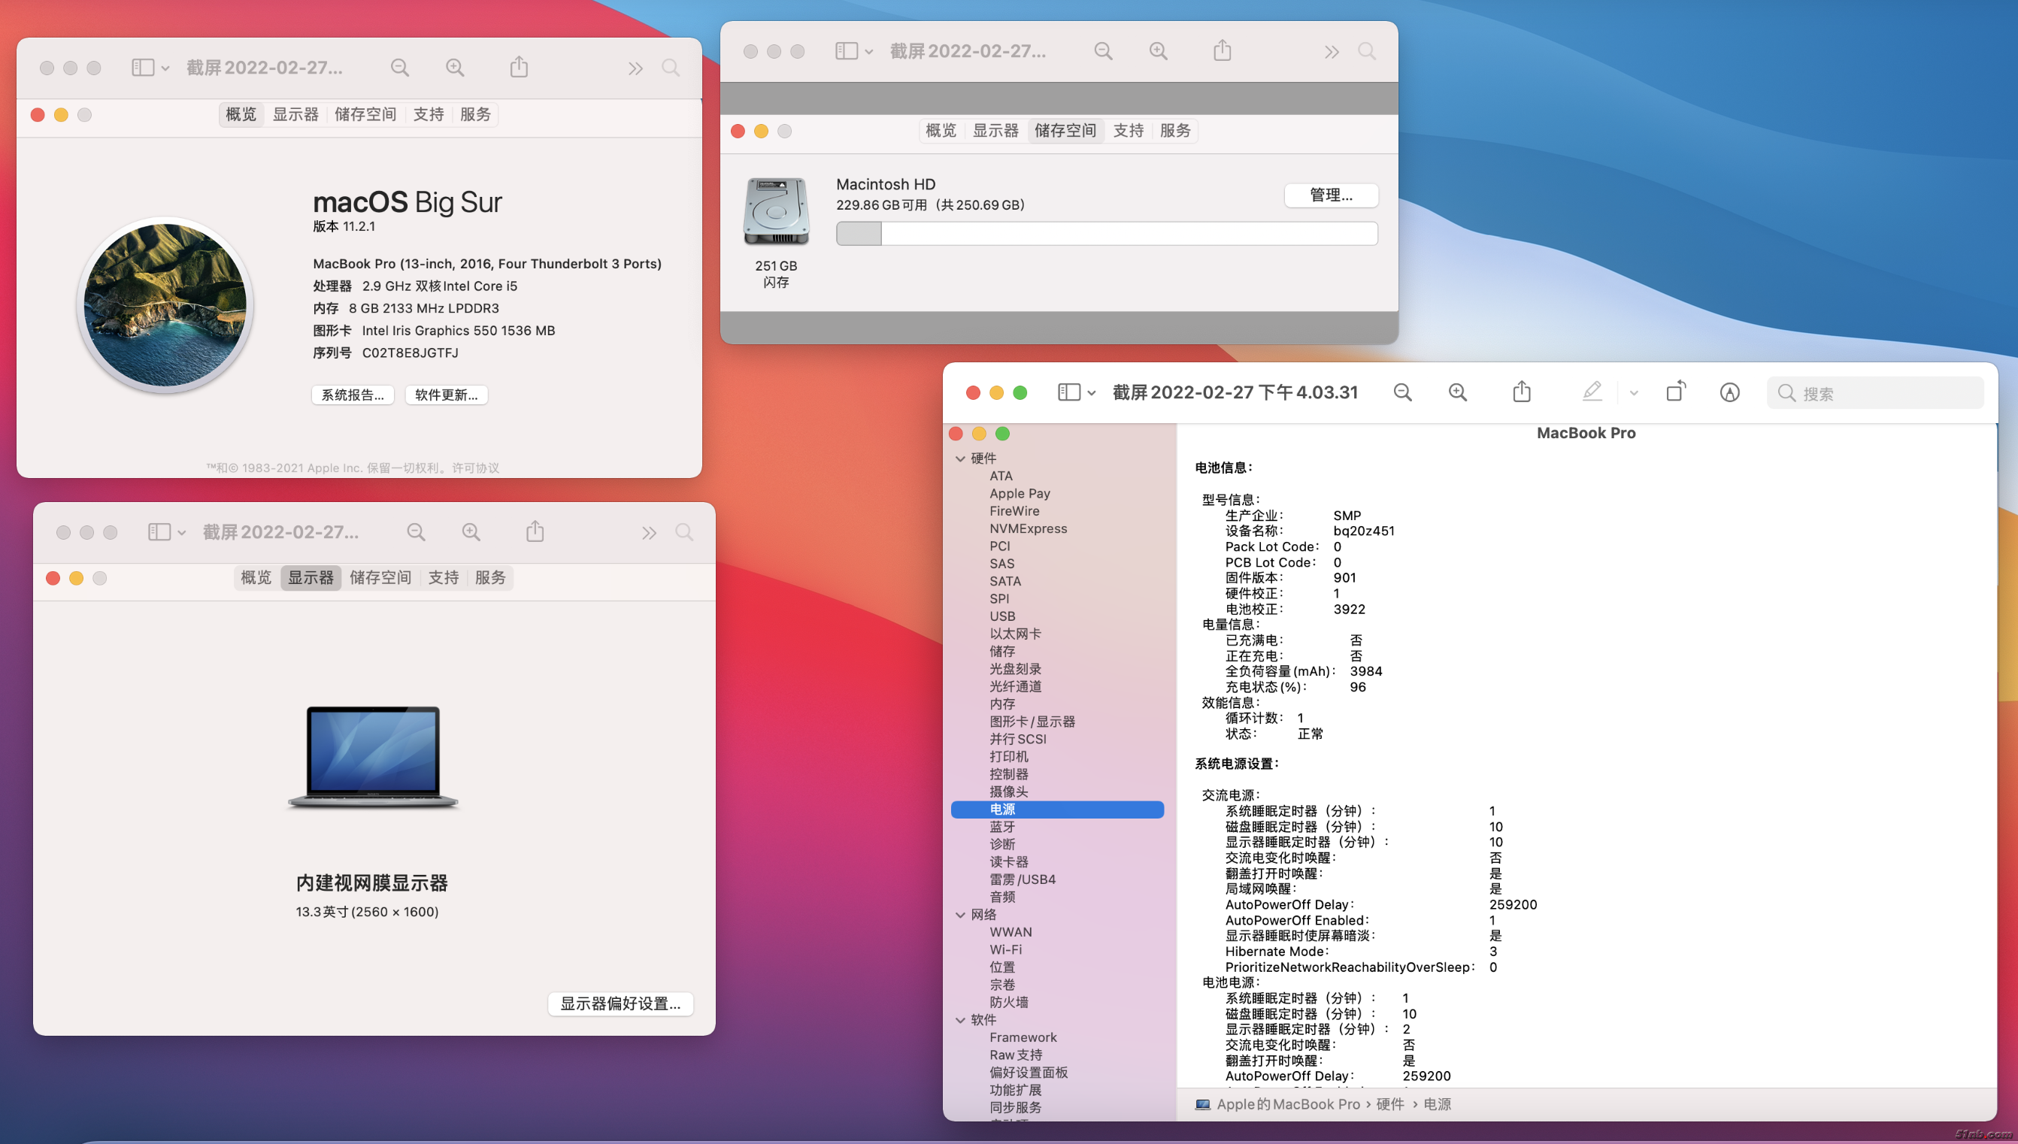Select 支持 tab in Macintosh HD window

tap(1129, 131)
